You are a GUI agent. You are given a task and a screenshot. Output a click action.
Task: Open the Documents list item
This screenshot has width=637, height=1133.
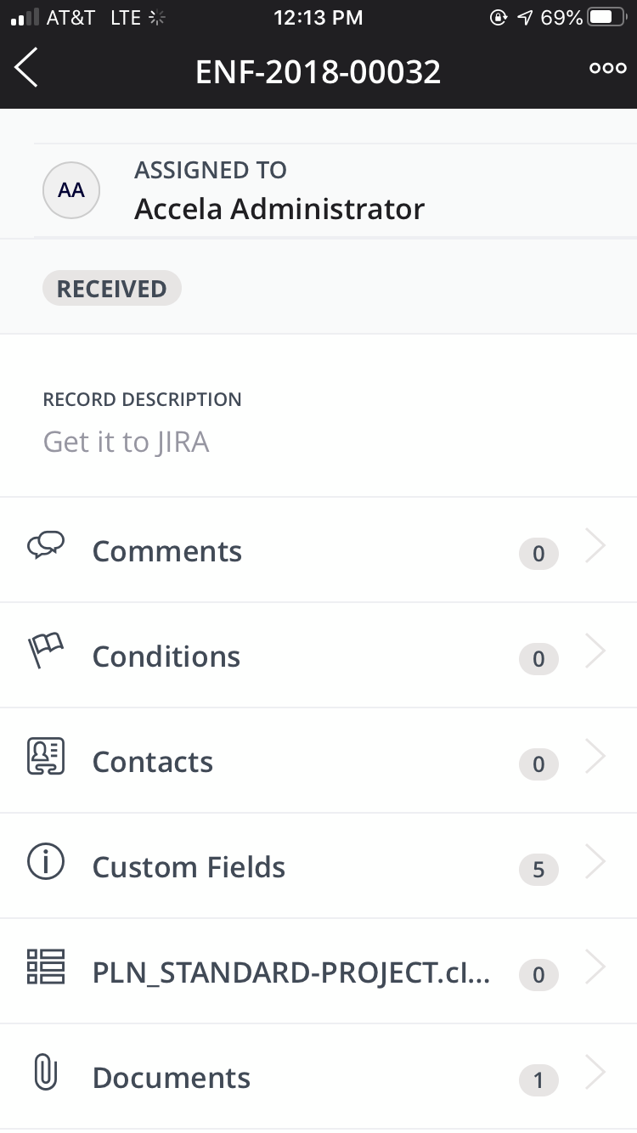tap(172, 1078)
